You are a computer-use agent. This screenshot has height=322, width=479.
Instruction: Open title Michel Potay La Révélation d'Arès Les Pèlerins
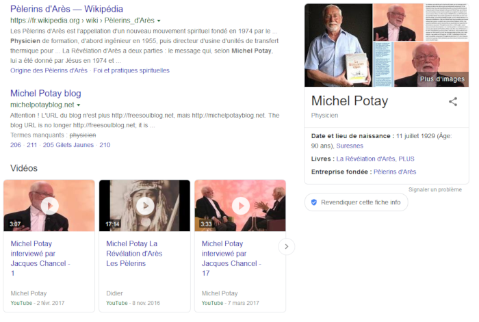click(134, 254)
